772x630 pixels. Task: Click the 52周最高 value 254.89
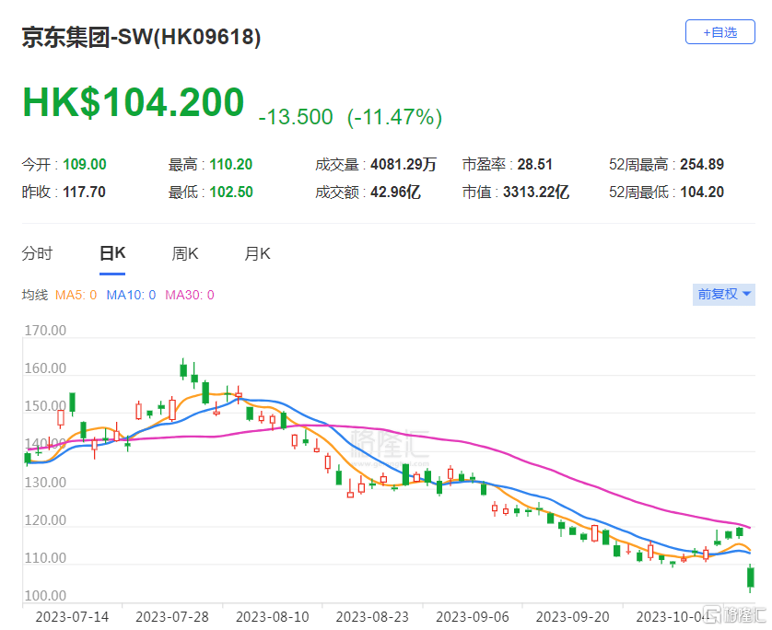point(701,165)
